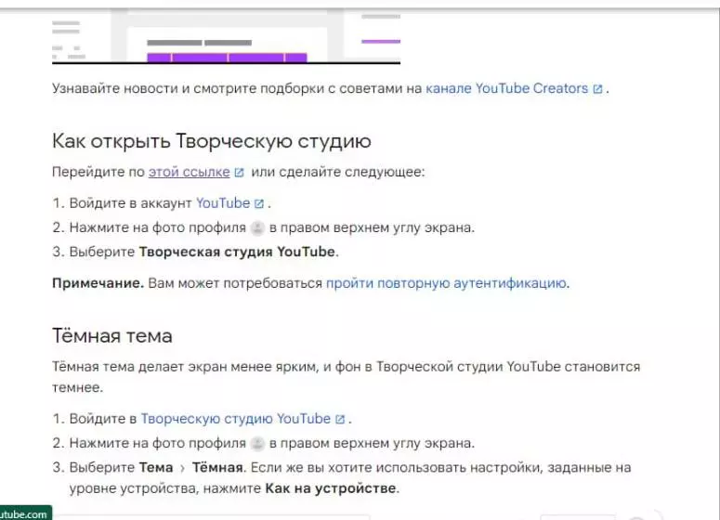Image resolution: width=720 pixels, height=520 pixels.
Task: Click the Studio illustration thumbnail at top
Action: [227, 37]
